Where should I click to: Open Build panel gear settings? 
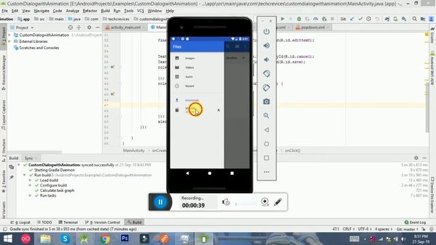point(416,158)
